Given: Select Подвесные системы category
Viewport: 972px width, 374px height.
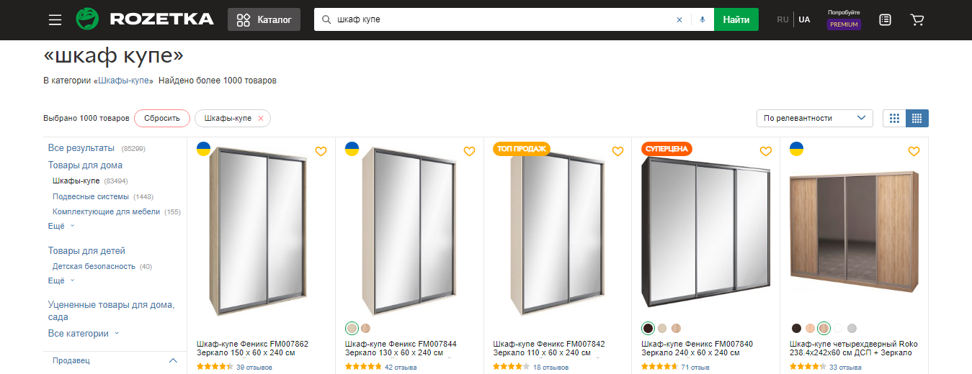Looking at the screenshot, I should coord(91,196).
